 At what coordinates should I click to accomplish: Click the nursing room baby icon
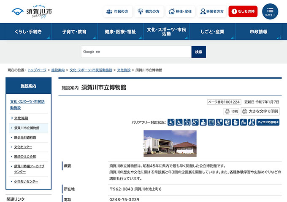pos(236,122)
